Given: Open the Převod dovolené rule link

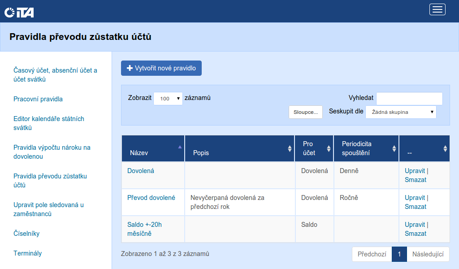Looking at the screenshot, I should pyautogui.click(x=151, y=198).
